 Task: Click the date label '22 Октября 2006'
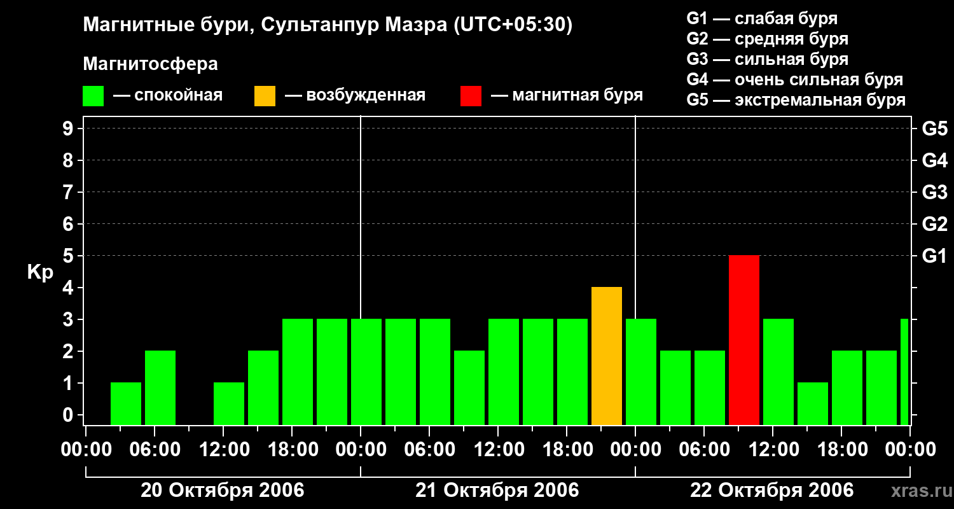tap(772, 491)
